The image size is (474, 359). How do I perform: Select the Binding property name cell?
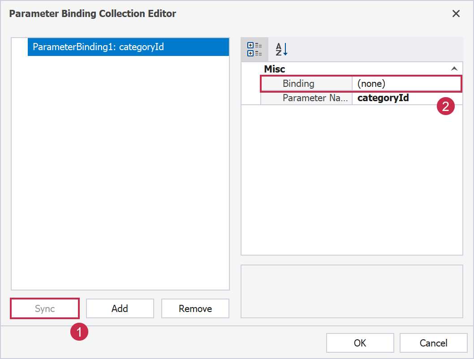pyautogui.click(x=306, y=84)
